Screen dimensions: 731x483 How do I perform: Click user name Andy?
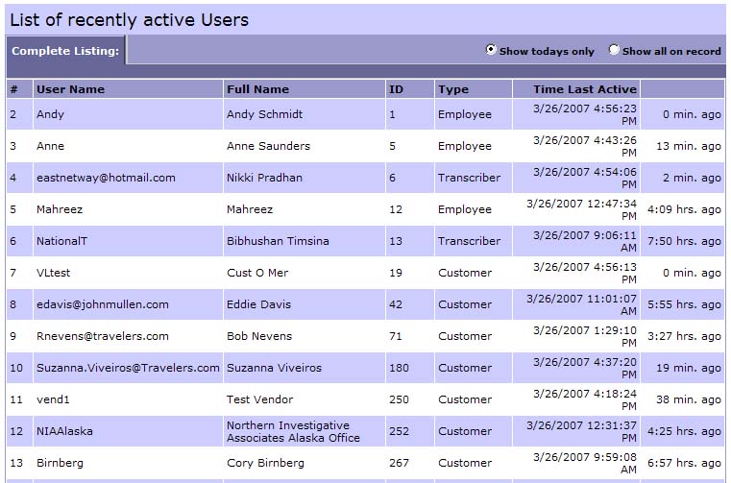coord(50,114)
